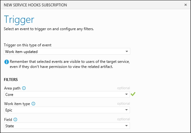
Task: Click the 'Work item type' label text
Action: point(17,104)
